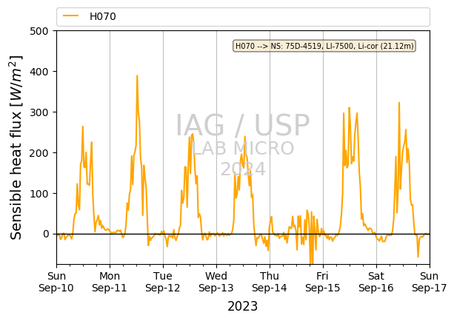The image size is (454, 321).
Task: Click the 'Mon Sep-11' x-axis label
Action: [x=110, y=282]
